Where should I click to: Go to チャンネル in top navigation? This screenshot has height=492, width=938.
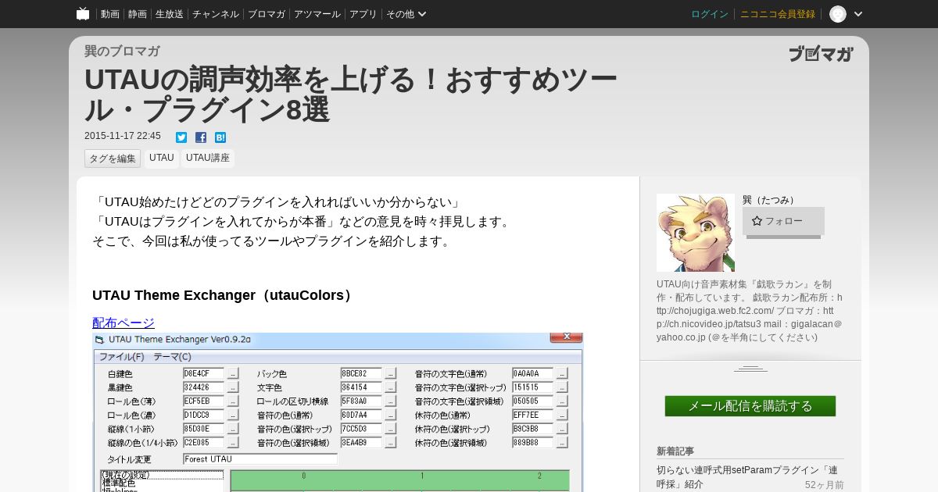pos(216,14)
